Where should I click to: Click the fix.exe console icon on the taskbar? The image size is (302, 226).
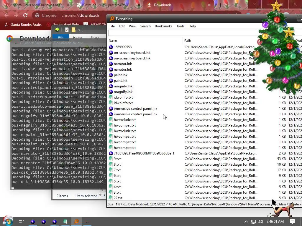pyautogui.click(x=87, y=222)
